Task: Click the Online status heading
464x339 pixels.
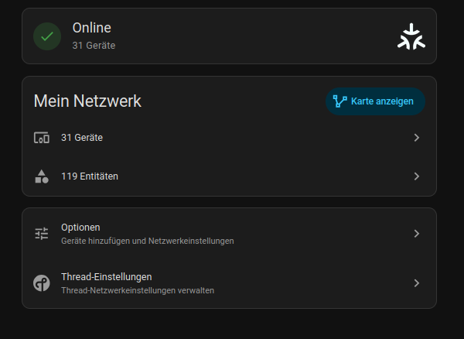Action: [x=92, y=28]
